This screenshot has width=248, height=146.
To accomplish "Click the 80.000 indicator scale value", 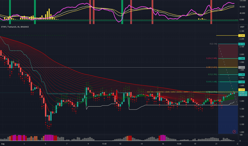I will 242,7.
